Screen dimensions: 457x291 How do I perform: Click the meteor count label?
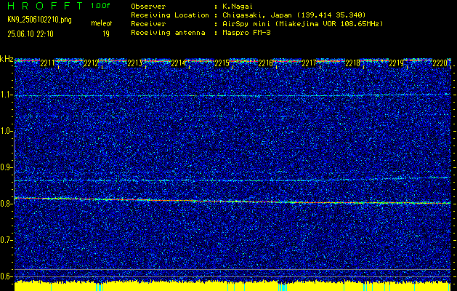click(x=102, y=23)
